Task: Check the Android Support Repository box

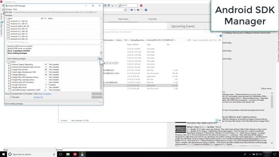Action: coord(10,65)
